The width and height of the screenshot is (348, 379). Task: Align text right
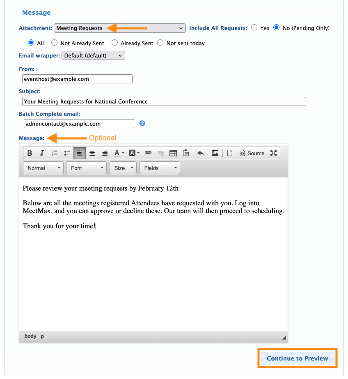[105, 153]
